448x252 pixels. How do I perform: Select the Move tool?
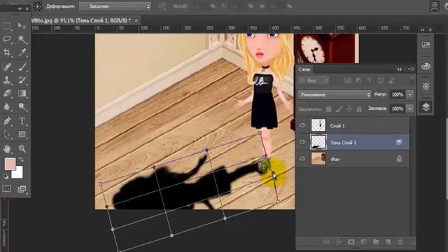coord(22,26)
